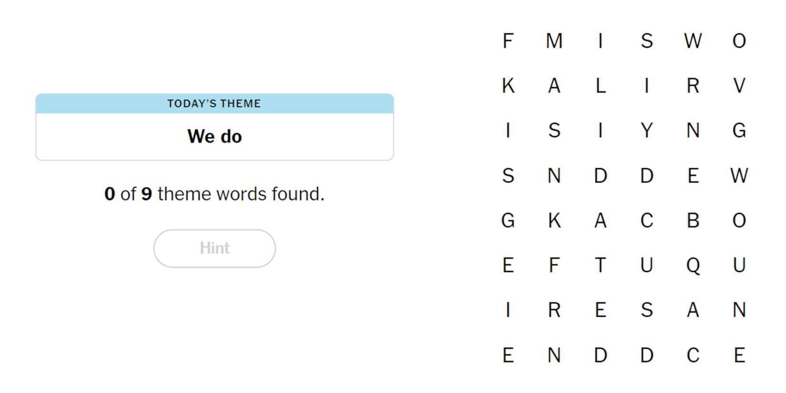Pick the letter T in the grid

[600, 265]
